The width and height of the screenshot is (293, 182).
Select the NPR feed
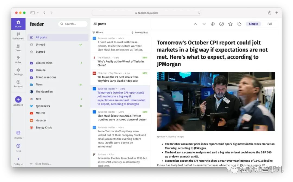58,99
